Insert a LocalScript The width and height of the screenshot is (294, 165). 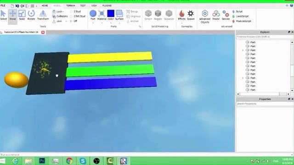(x=240, y=16)
